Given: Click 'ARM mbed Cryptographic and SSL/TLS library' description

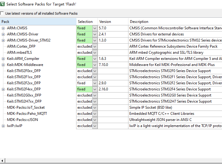Looking at the screenshot, I should [166, 53].
